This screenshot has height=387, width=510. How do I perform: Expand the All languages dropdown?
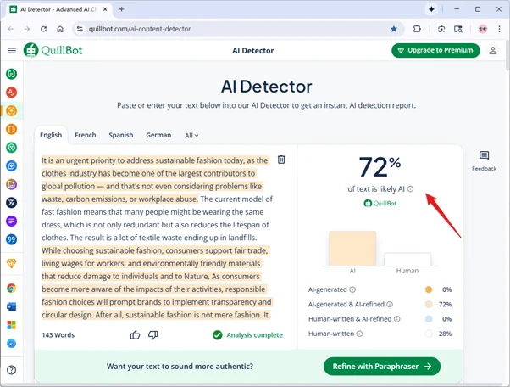click(192, 135)
